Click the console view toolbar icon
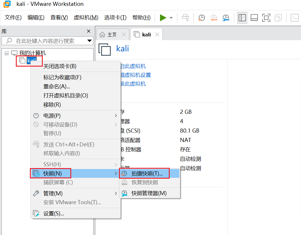 tap(295, 18)
